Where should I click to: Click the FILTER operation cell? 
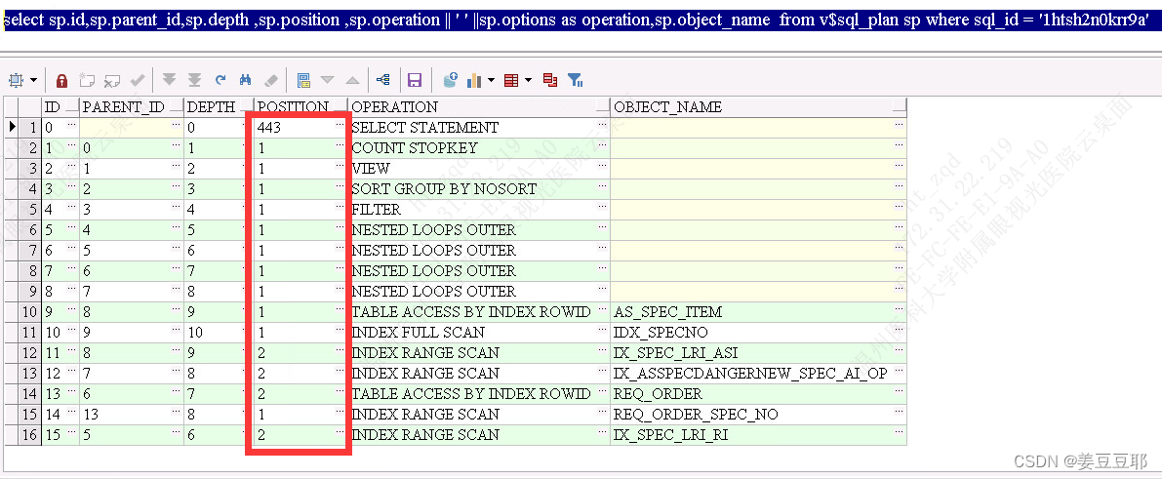point(479,210)
